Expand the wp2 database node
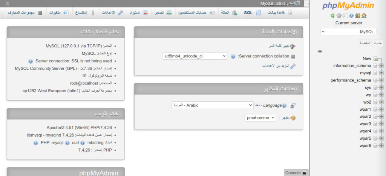386x176 pixels. (x=381, y=102)
